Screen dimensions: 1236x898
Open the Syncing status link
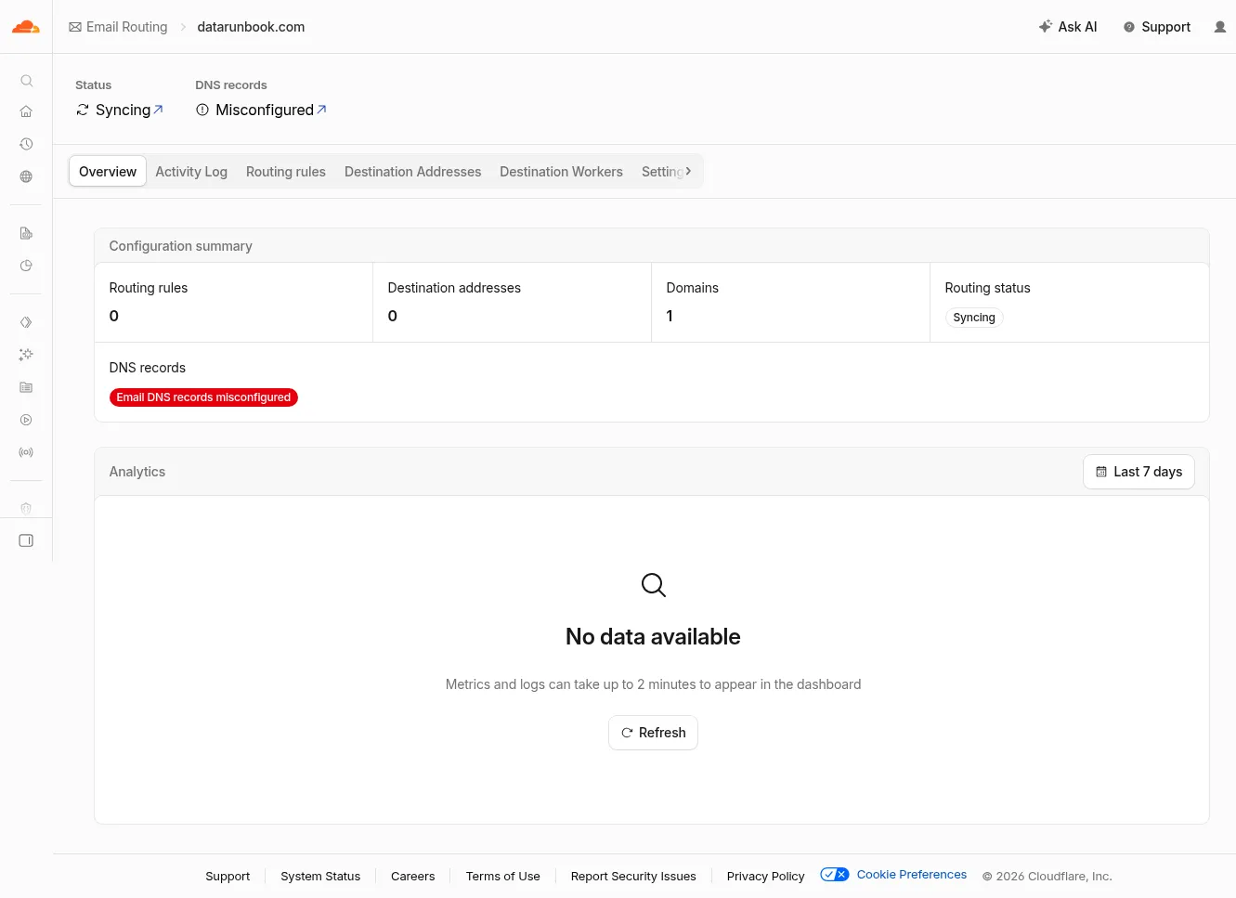(x=120, y=110)
